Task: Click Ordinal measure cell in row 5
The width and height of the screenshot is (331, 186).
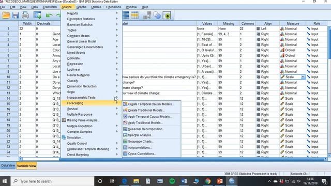Action: coord(293,50)
